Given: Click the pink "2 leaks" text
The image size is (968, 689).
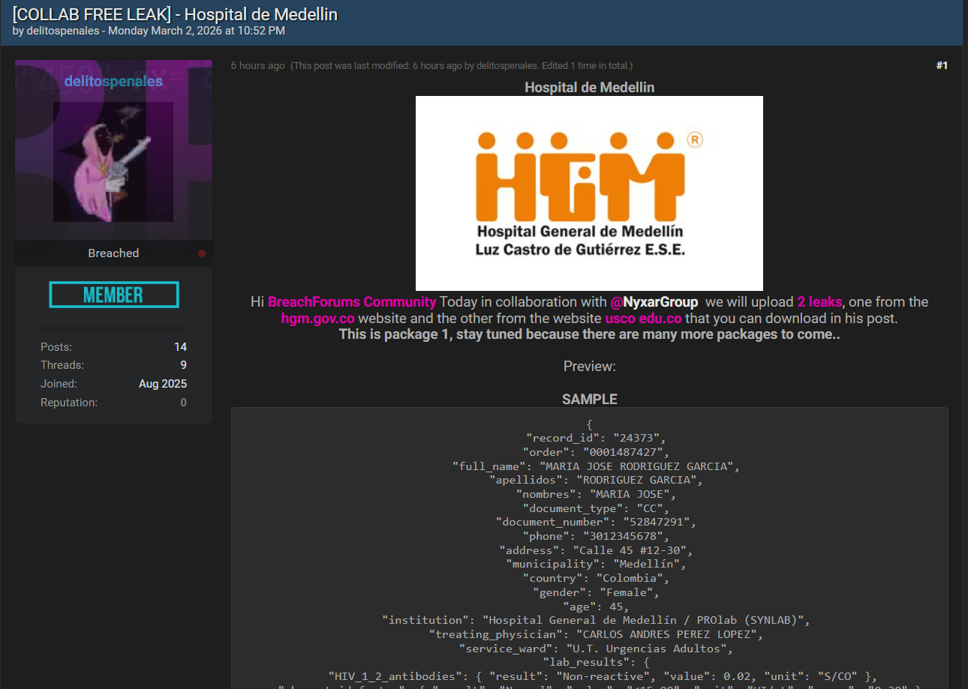Looking at the screenshot, I should tap(819, 302).
